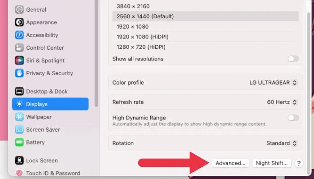The height and width of the screenshot is (179, 314).
Task: Click the question mark help button
Action: point(299,164)
